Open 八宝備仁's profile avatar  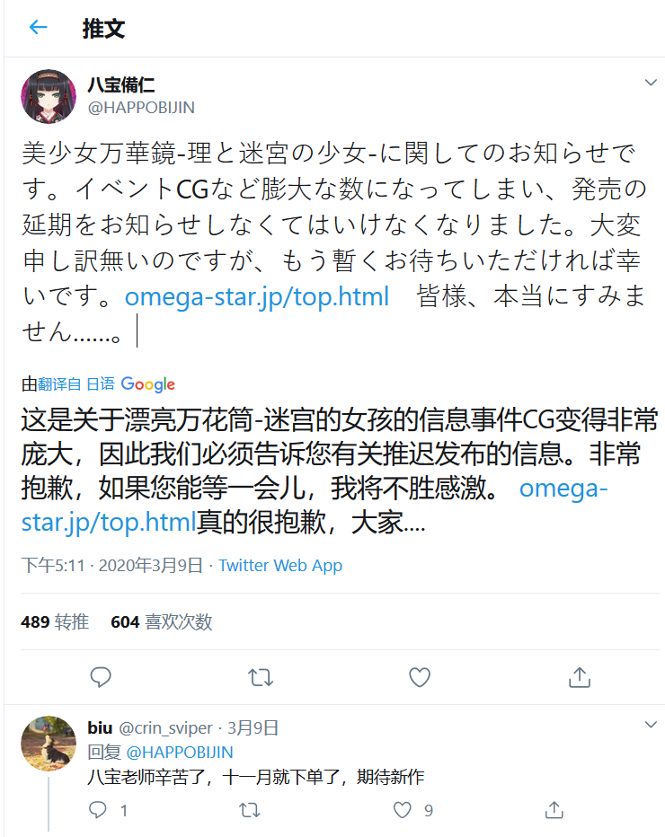(x=49, y=95)
